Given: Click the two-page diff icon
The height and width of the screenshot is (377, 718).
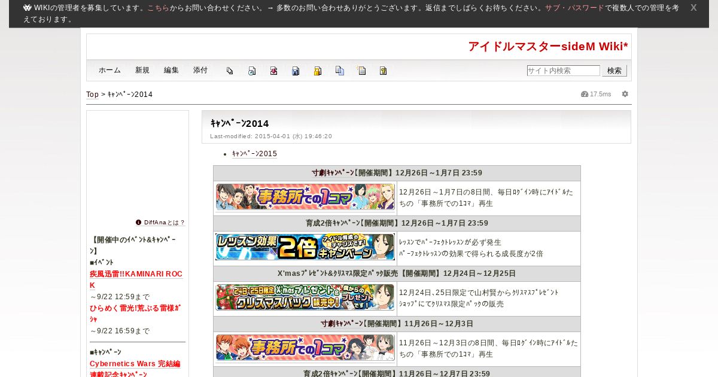Looking at the screenshot, I should 339,71.
